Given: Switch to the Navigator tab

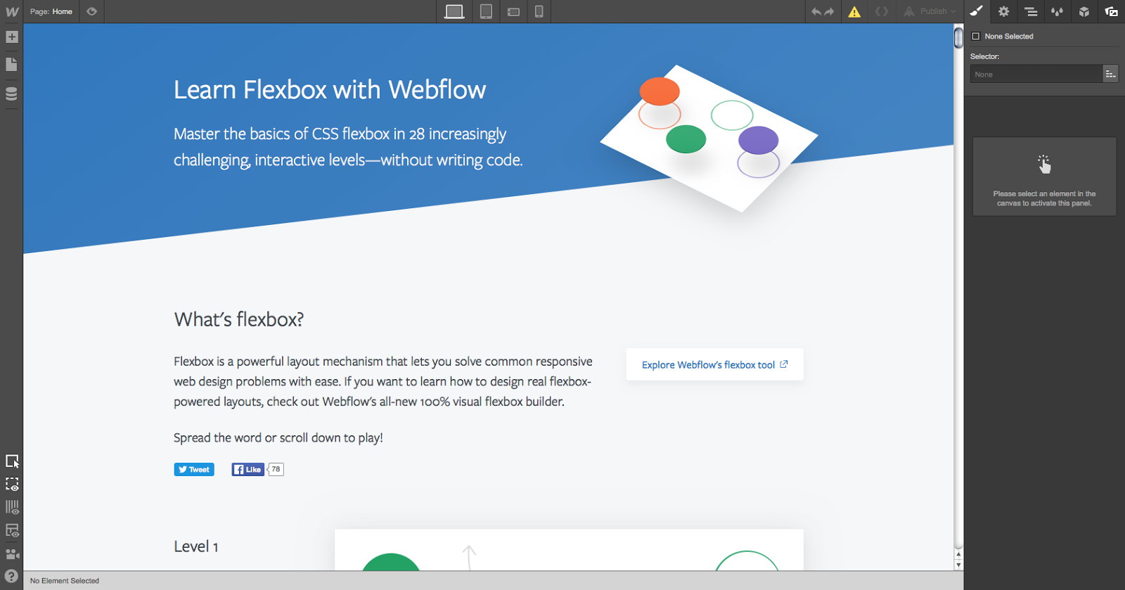Looking at the screenshot, I should click(1031, 11).
